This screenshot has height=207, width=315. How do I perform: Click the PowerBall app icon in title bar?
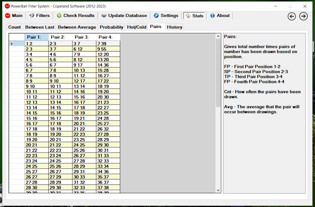(x=7, y=6)
